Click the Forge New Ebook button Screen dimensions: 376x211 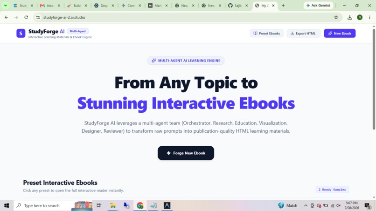pyautogui.click(x=186, y=153)
